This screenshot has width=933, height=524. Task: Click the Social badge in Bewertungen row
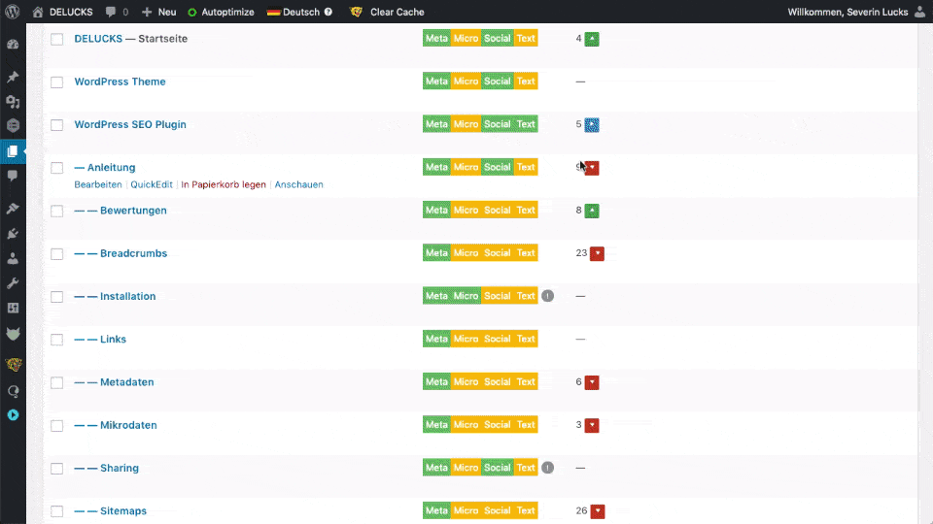[497, 210]
